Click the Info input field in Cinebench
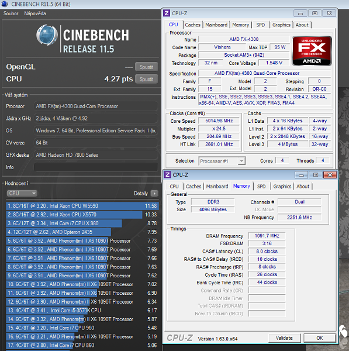Image resolution: width=349 pixels, height=351 pixels. coord(96,167)
